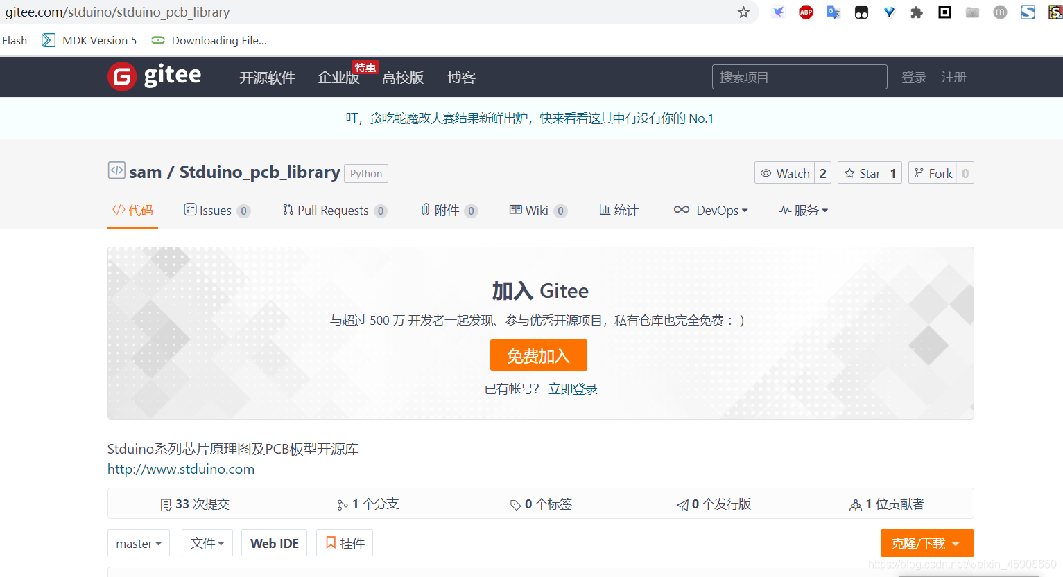
Task: Switch to 统计 tab
Action: coord(619,211)
